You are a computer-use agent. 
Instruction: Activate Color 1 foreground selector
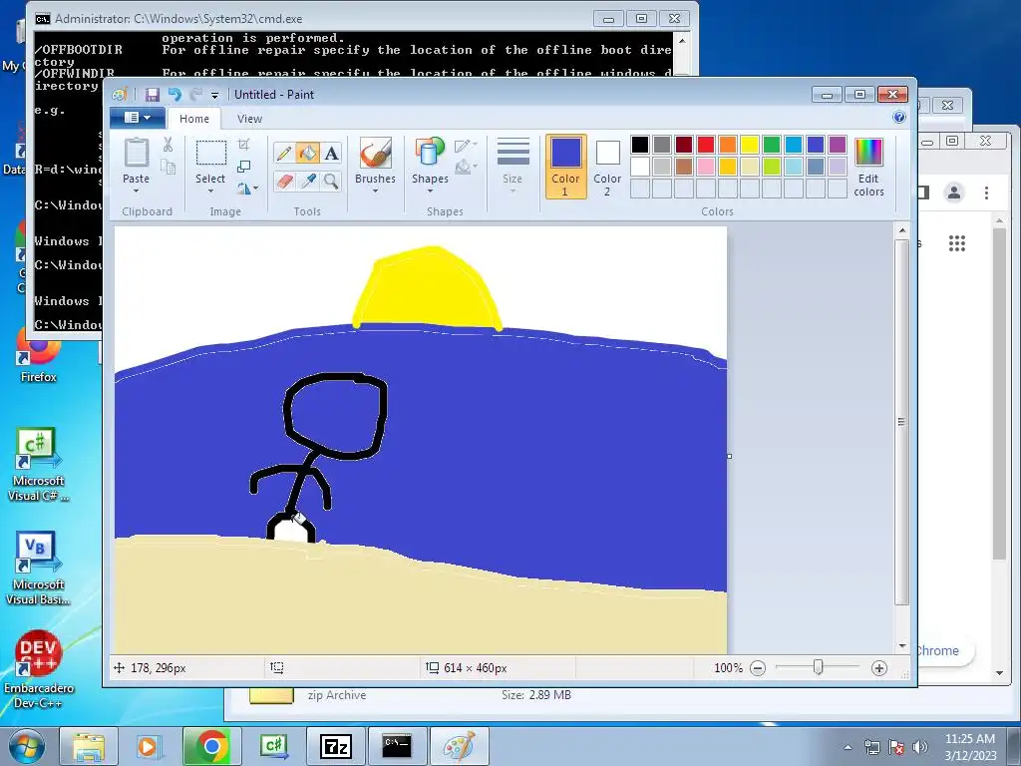[x=566, y=167]
